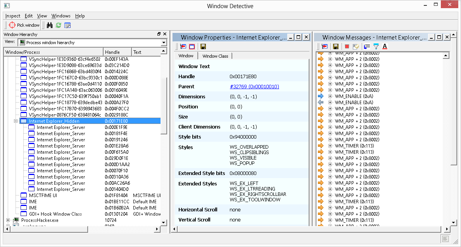Viewport: 461px width, 247px height.
Task: Expand the first WM_ENABLE (0xA) message
Action: pyautogui.click(x=330, y=96)
